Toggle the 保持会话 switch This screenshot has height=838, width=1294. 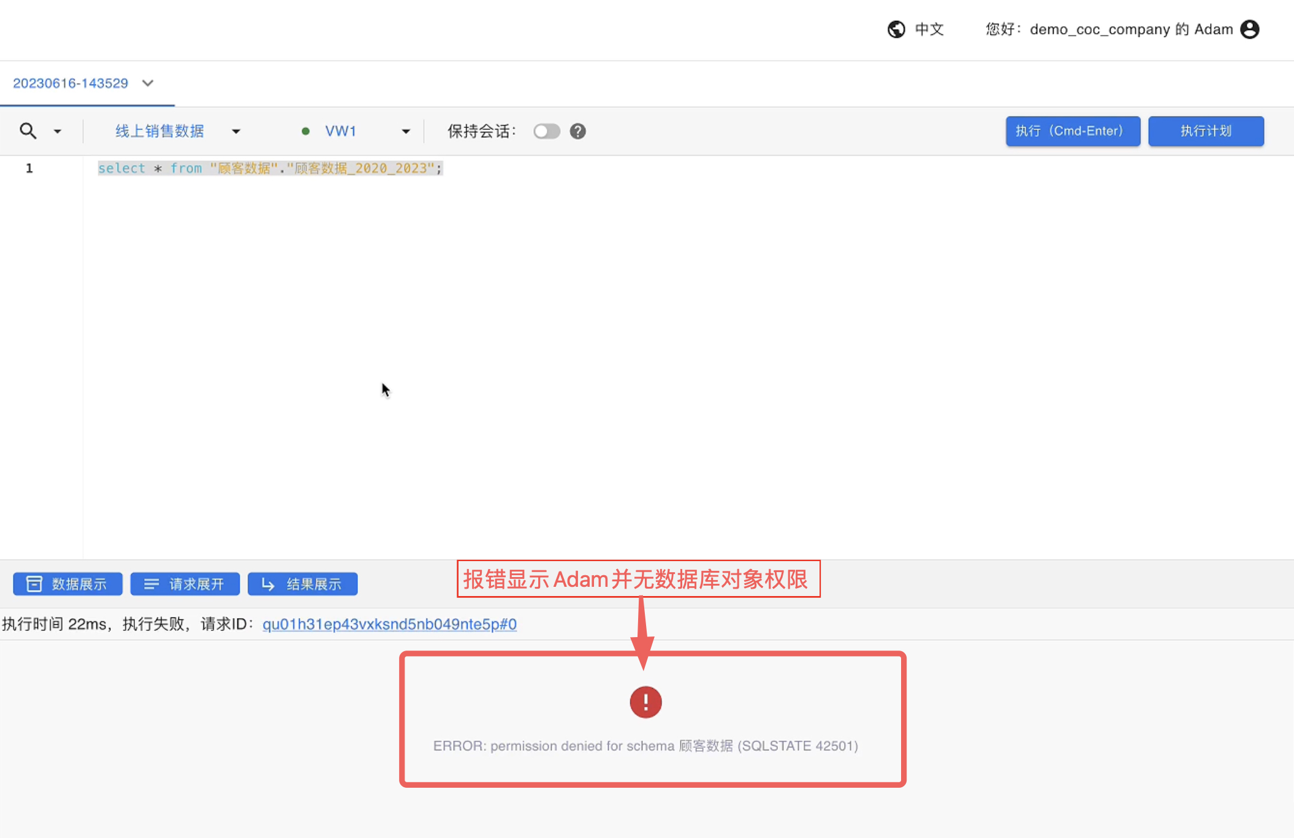[x=546, y=131]
